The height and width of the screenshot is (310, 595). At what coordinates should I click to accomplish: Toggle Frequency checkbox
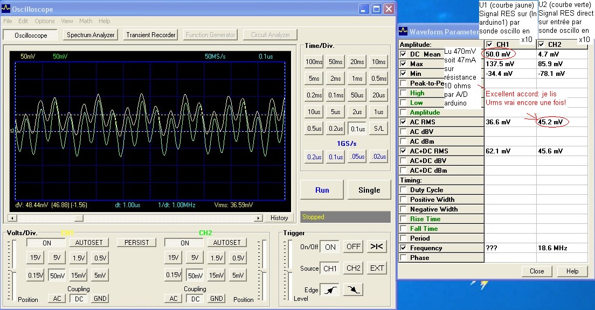point(403,248)
